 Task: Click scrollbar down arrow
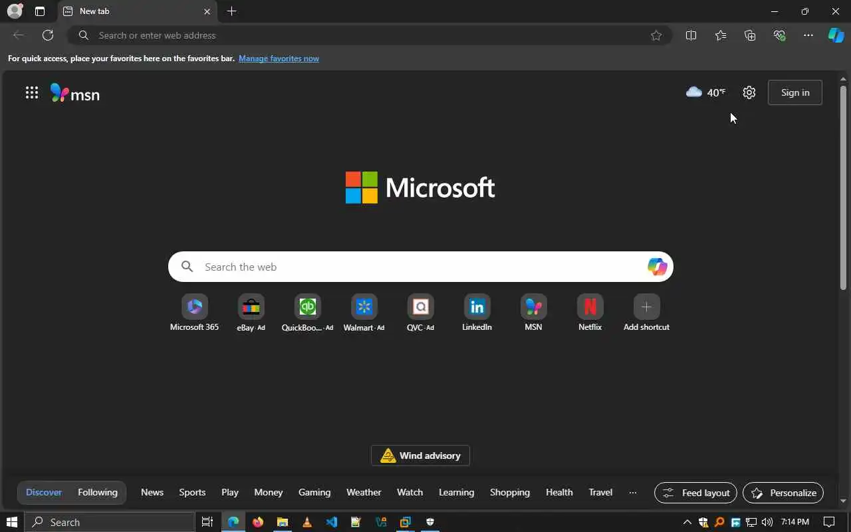[843, 501]
